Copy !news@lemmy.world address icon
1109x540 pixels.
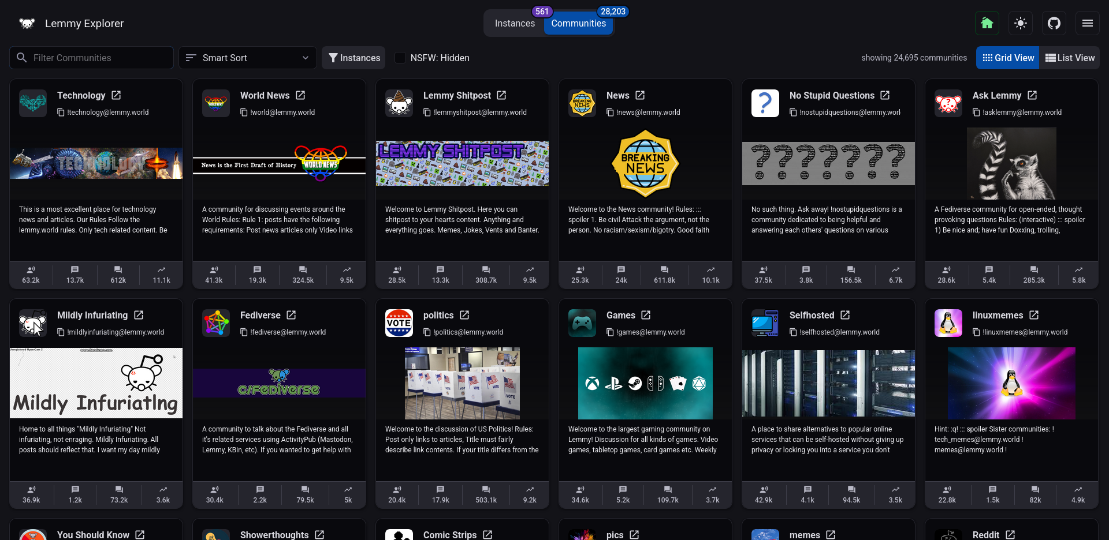(x=610, y=112)
